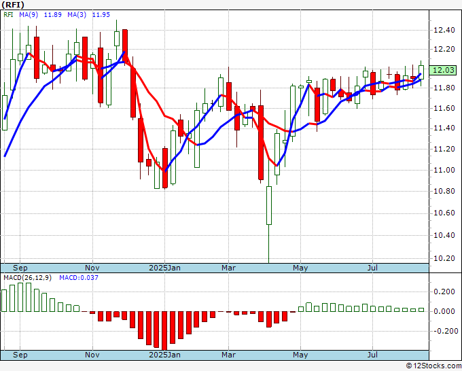This screenshot has width=462, height=371.
Task: Click the 11.60 price axis label
Action: pos(444,109)
